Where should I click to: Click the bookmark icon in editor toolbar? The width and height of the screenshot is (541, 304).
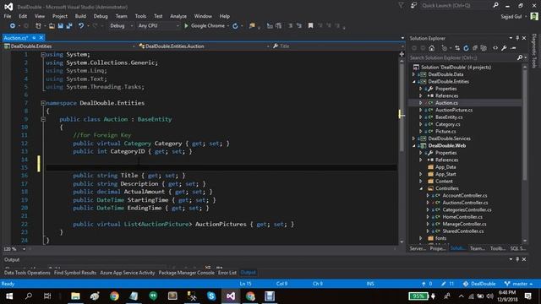coord(310,26)
